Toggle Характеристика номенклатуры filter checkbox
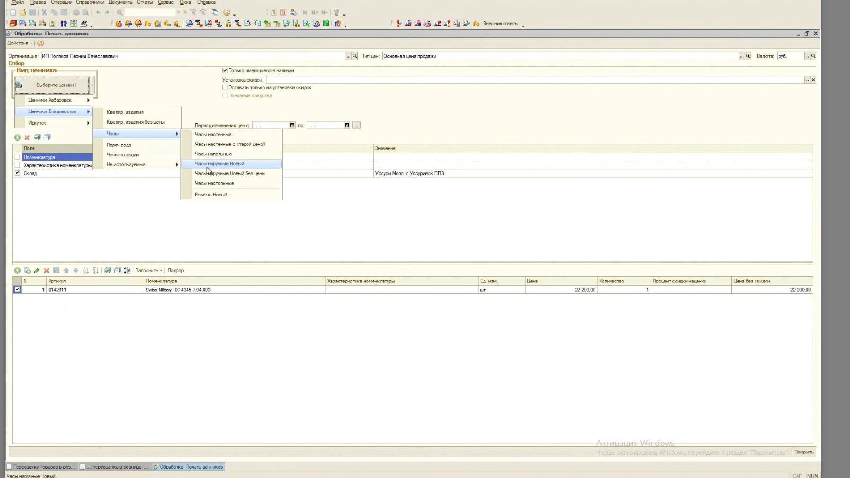 [17, 165]
